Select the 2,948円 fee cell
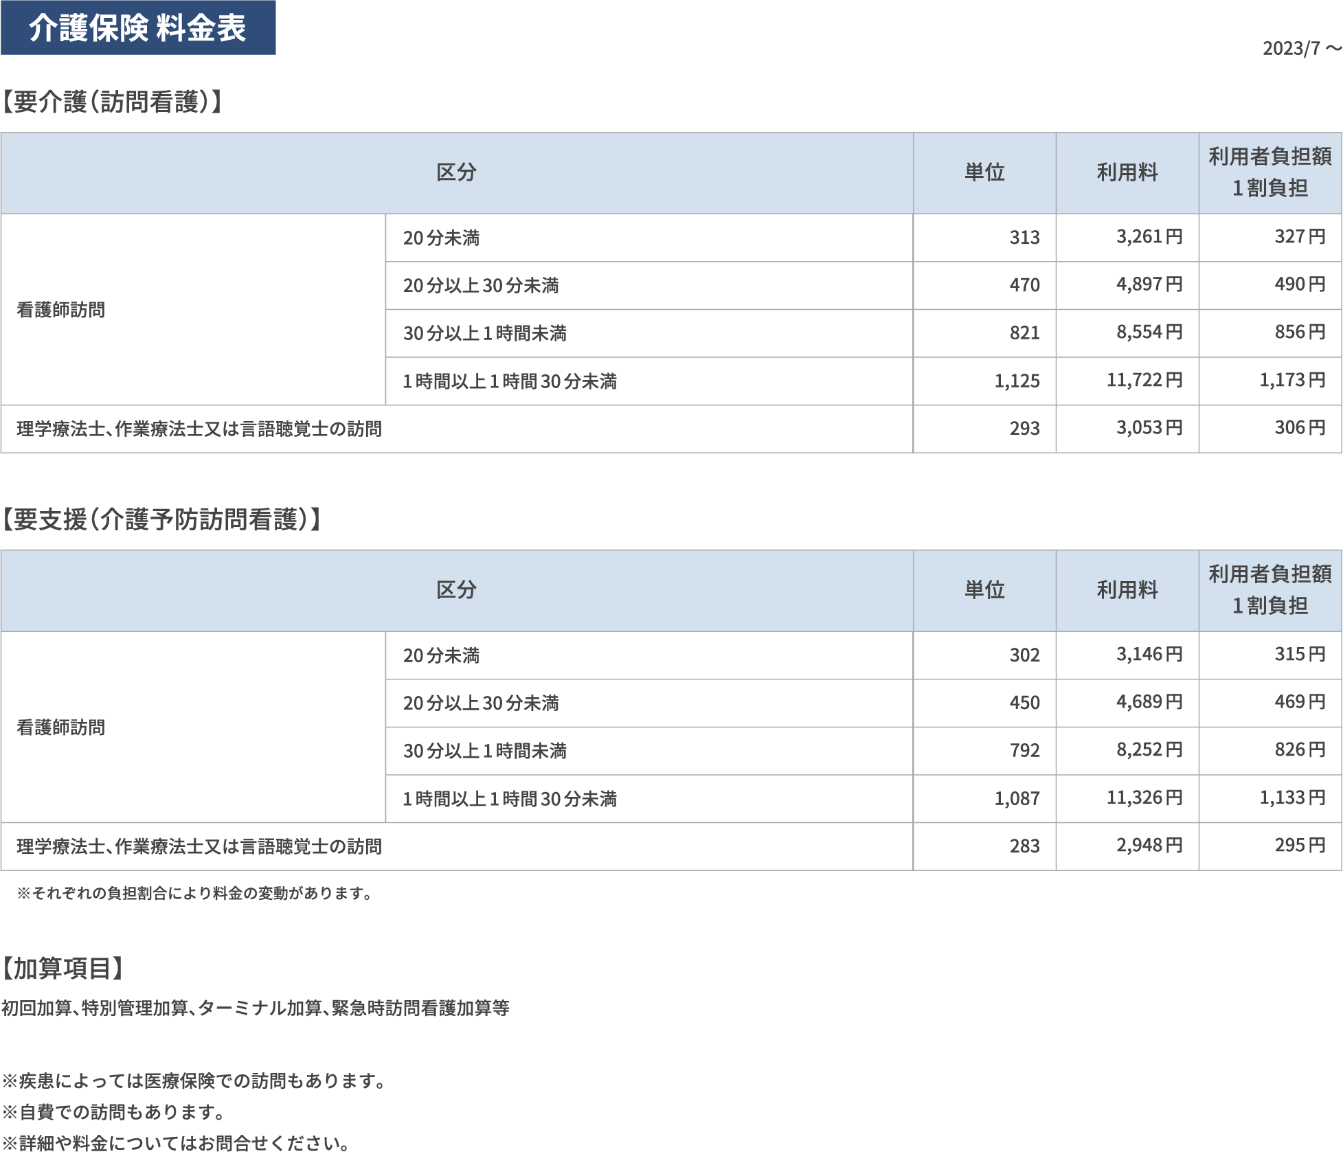The width and height of the screenshot is (1343, 1152). click(x=1149, y=846)
